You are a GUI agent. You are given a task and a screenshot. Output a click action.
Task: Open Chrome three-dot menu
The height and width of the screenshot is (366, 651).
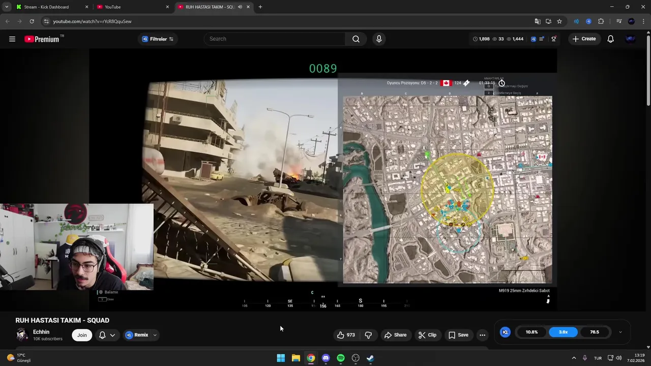644,21
